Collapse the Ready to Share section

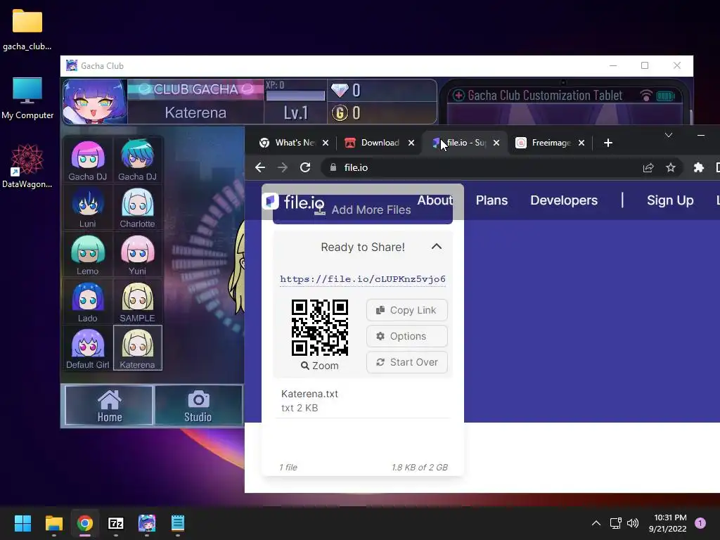click(437, 247)
